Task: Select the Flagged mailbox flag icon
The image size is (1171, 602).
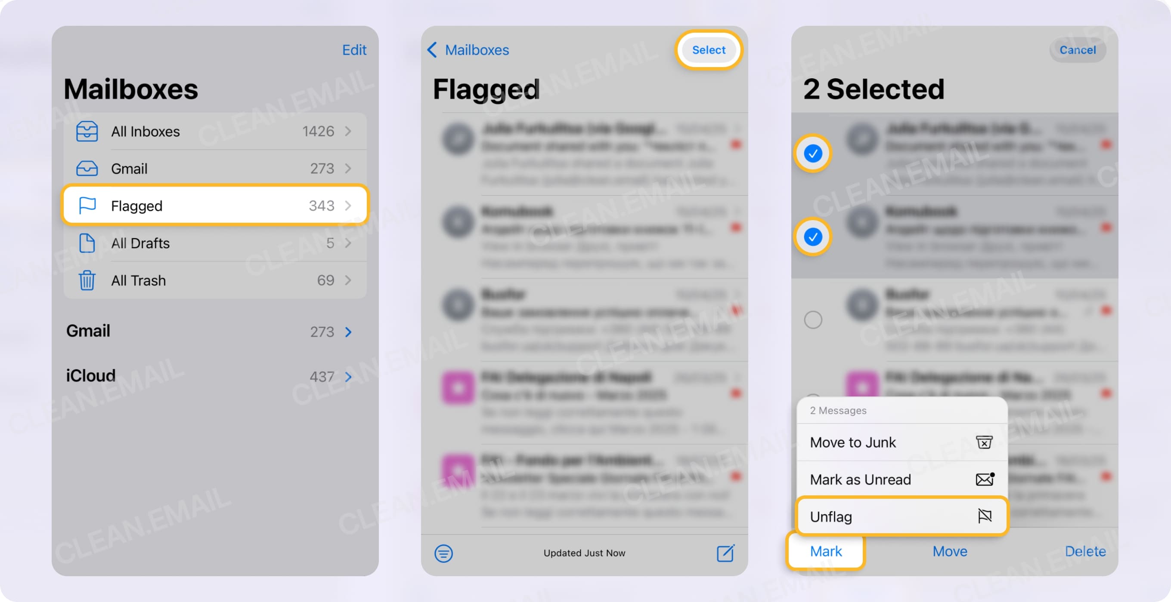Action: click(87, 206)
